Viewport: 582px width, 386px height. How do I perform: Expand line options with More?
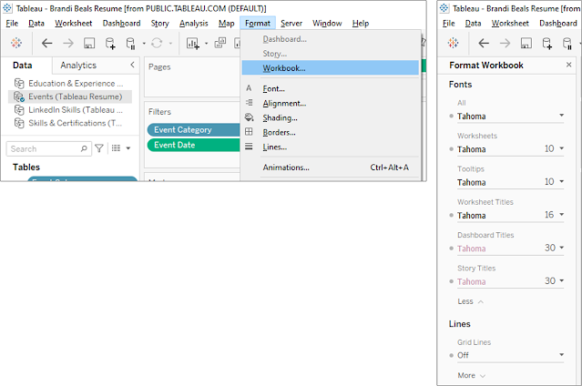click(x=472, y=376)
